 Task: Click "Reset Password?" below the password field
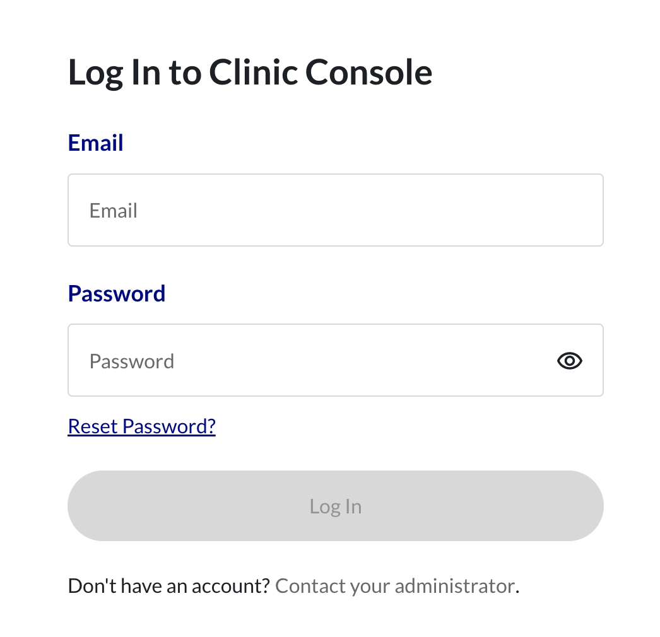141,426
